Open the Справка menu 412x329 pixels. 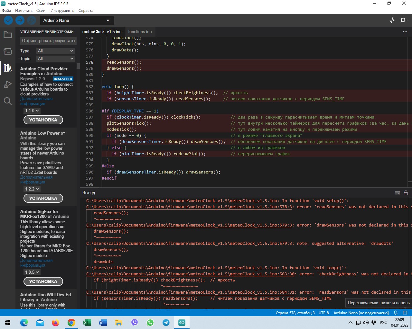click(86, 11)
